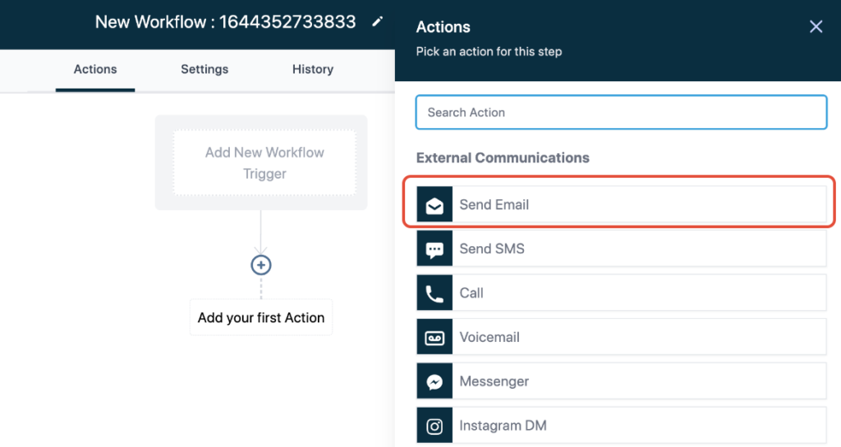Click the workflow title text
This screenshot has height=447, width=841.
coord(226,22)
